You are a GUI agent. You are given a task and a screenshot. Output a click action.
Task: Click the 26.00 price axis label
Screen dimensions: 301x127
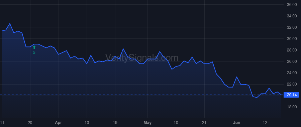292,61
